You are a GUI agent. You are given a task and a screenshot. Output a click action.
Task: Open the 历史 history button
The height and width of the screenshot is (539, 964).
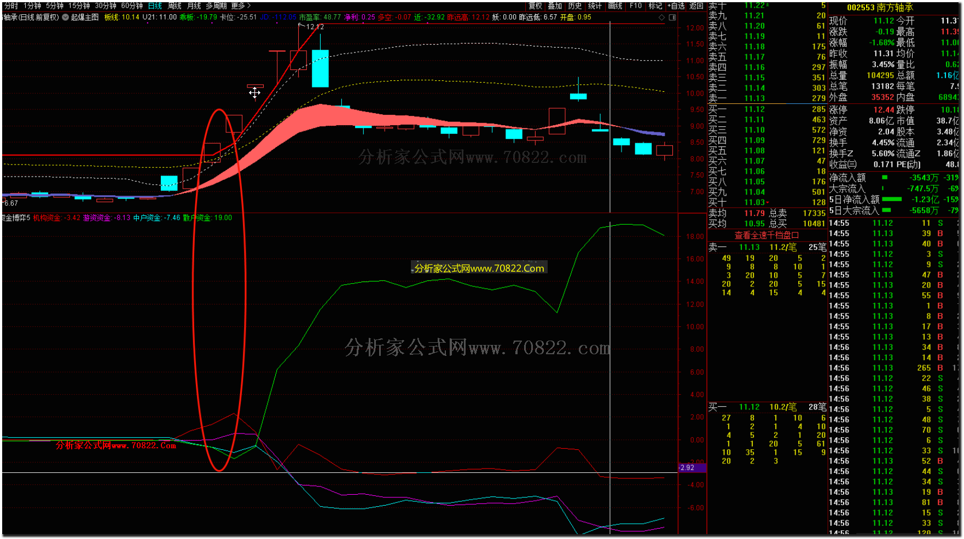[575, 6]
